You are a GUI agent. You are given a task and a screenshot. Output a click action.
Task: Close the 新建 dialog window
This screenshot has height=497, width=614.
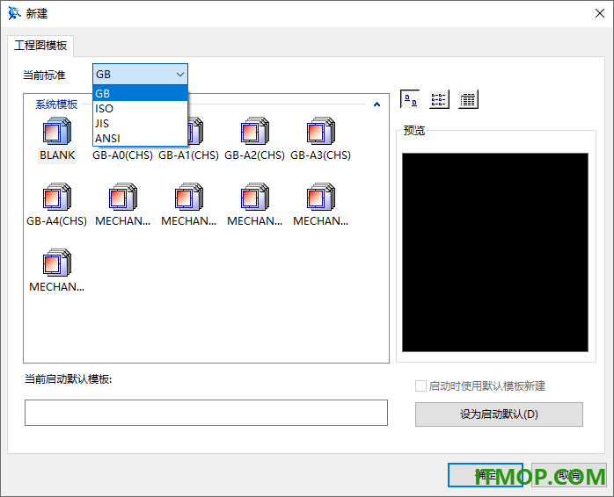pyautogui.click(x=600, y=13)
